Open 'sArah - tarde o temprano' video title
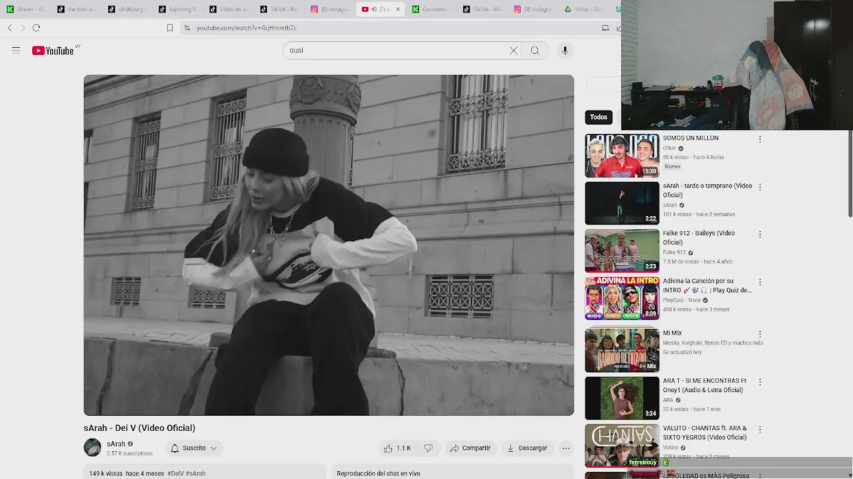This screenshot has height=479, width=853. [x=707, y=190]
